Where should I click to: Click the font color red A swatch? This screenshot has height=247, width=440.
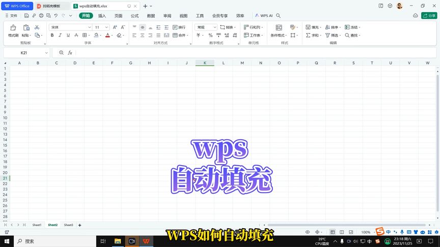pyautogui.click(x=107, y=36)
